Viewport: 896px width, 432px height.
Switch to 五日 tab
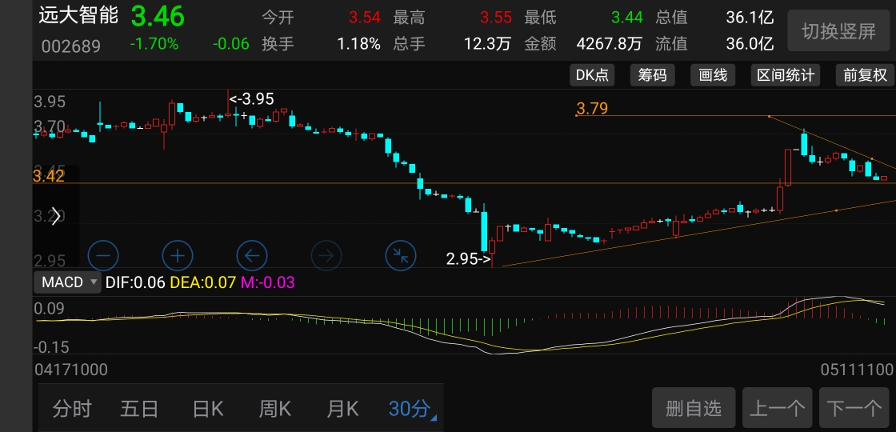(x=139, y=409)
